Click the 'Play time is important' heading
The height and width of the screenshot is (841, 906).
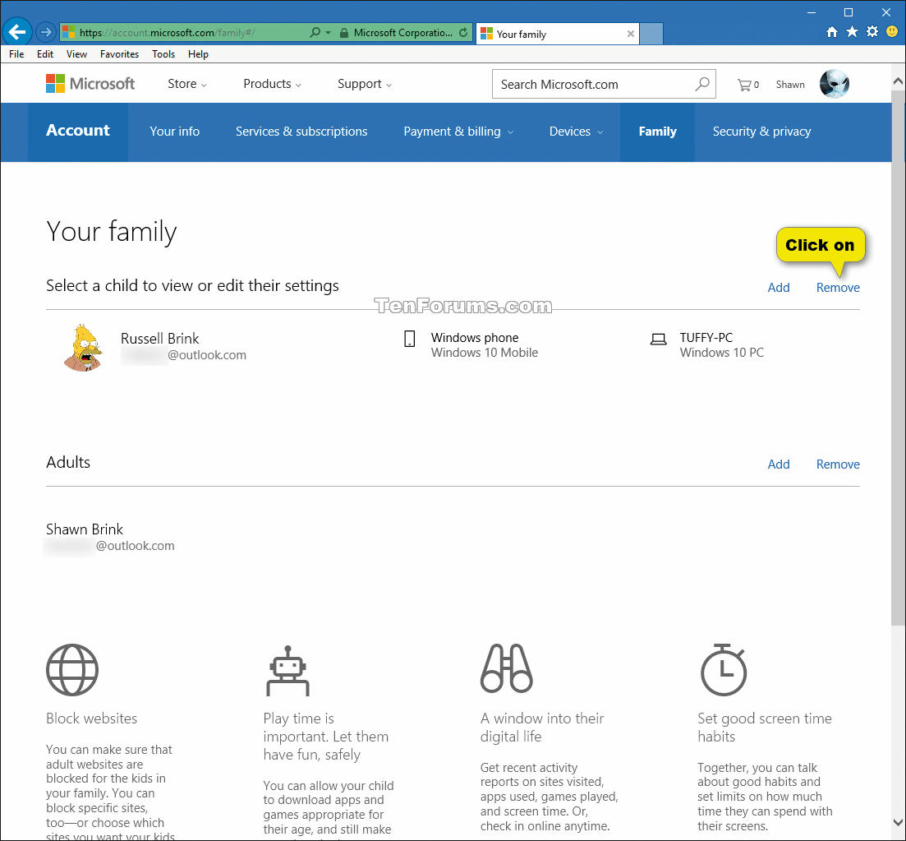point(326,737)
